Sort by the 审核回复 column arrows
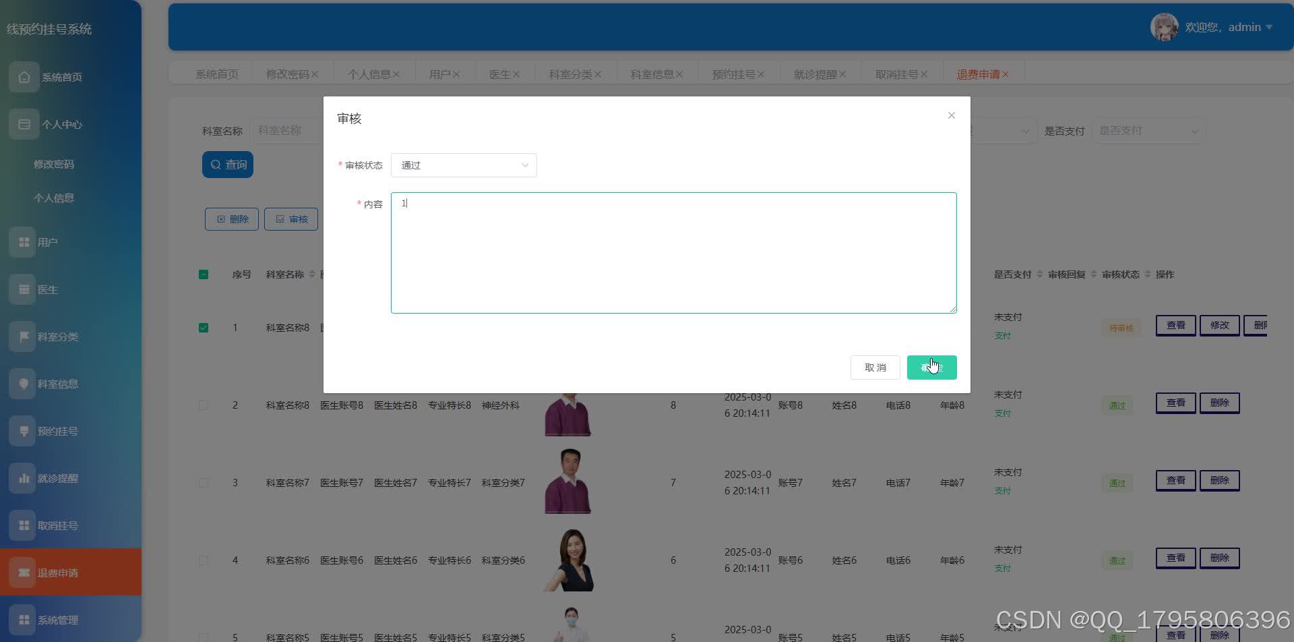This screenshot has height=642, width=1294. coord(1093,274)
